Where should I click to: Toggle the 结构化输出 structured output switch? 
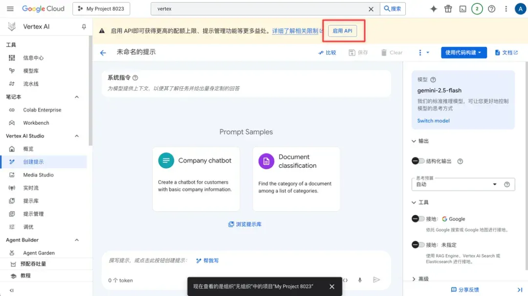click(418, 161)
